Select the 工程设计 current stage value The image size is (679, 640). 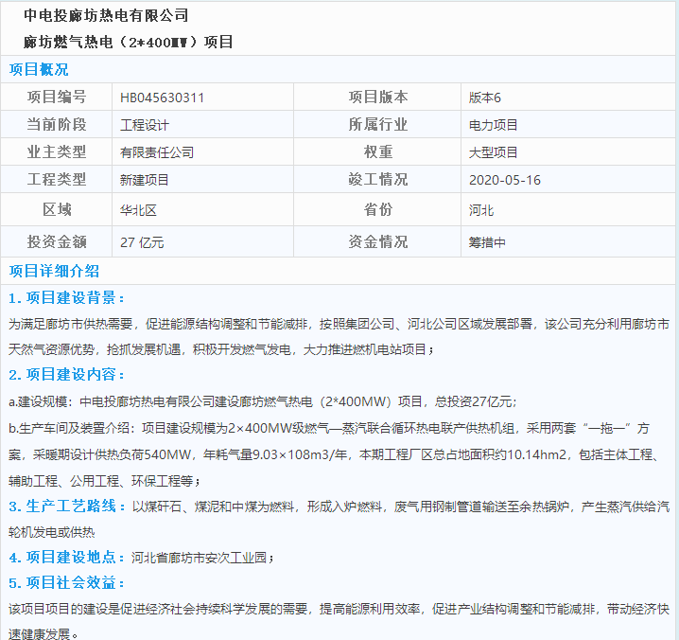[145, 125]
